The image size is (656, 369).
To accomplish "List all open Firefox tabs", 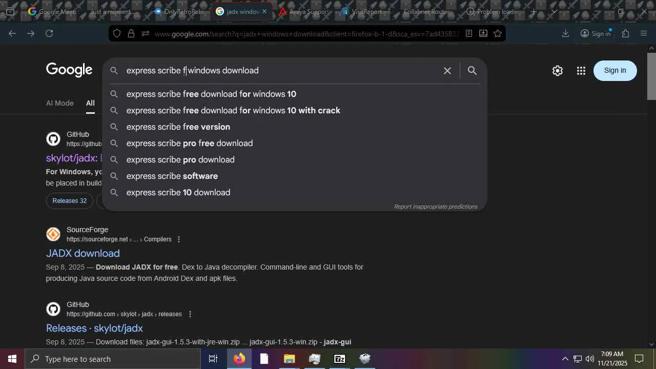I will (554, 11).
